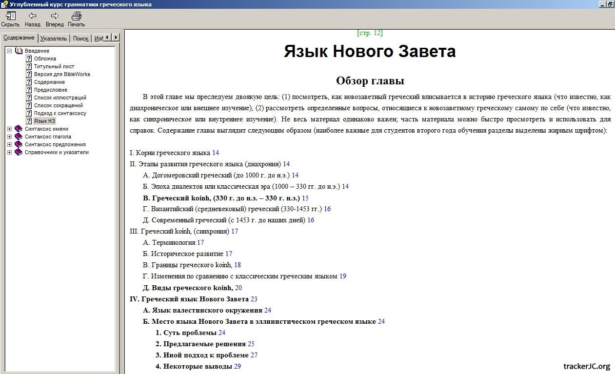Screen dimensions: 615x374
Task: Go forward with the Вперед arrow icon
Action: point(55,16)
